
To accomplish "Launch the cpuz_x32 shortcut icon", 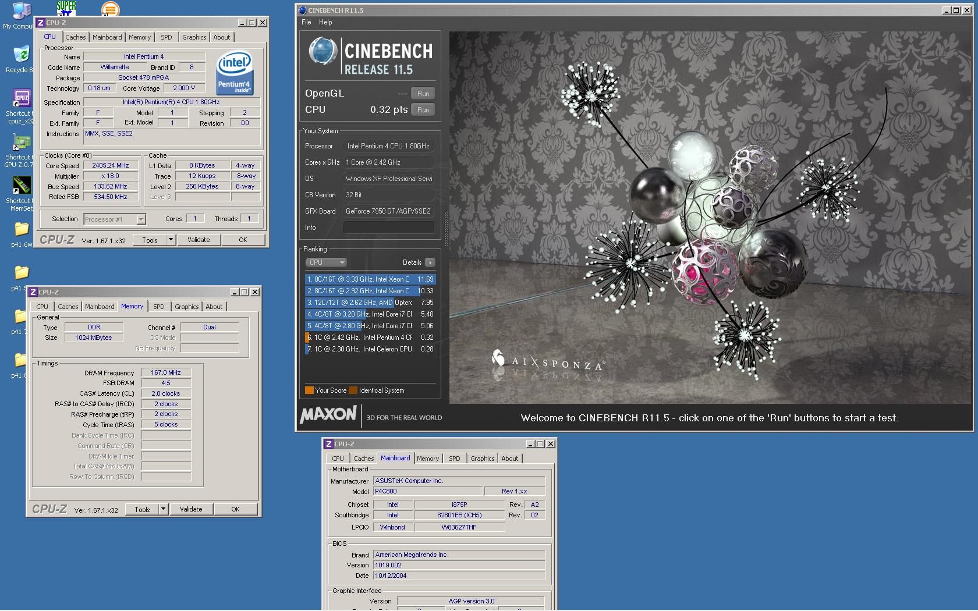I will 21,98.
